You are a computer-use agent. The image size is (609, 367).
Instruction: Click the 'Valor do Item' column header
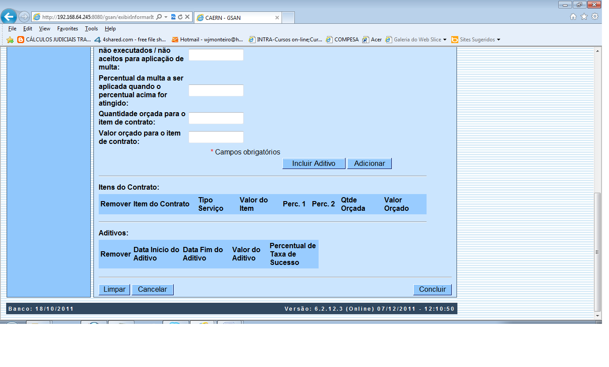coord(254,204)
